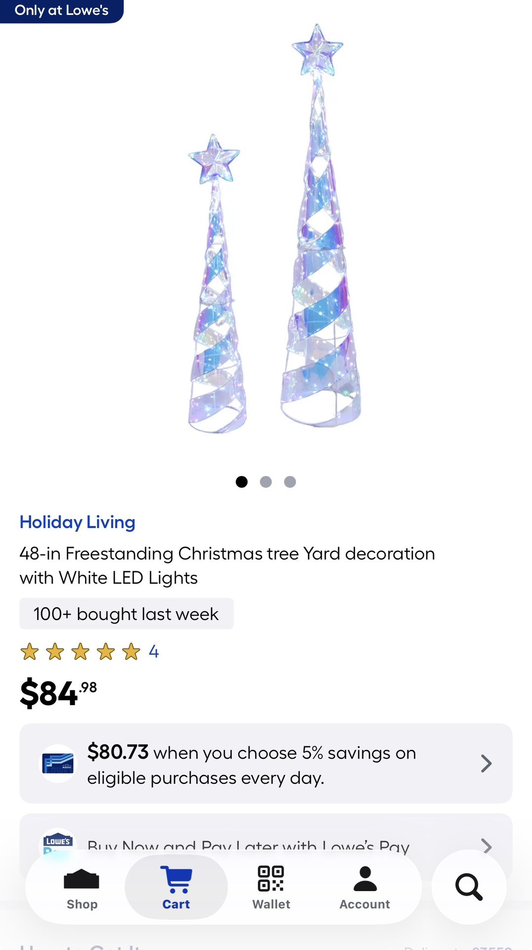
Task: Tap the magnifying glass search button
Action: (x=469, y=887)
